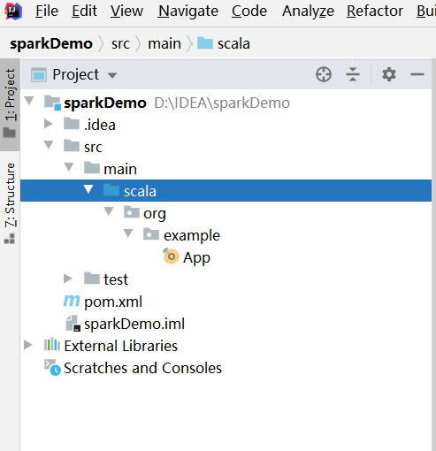
Task: Open the View menu
Action: [126, 11]
